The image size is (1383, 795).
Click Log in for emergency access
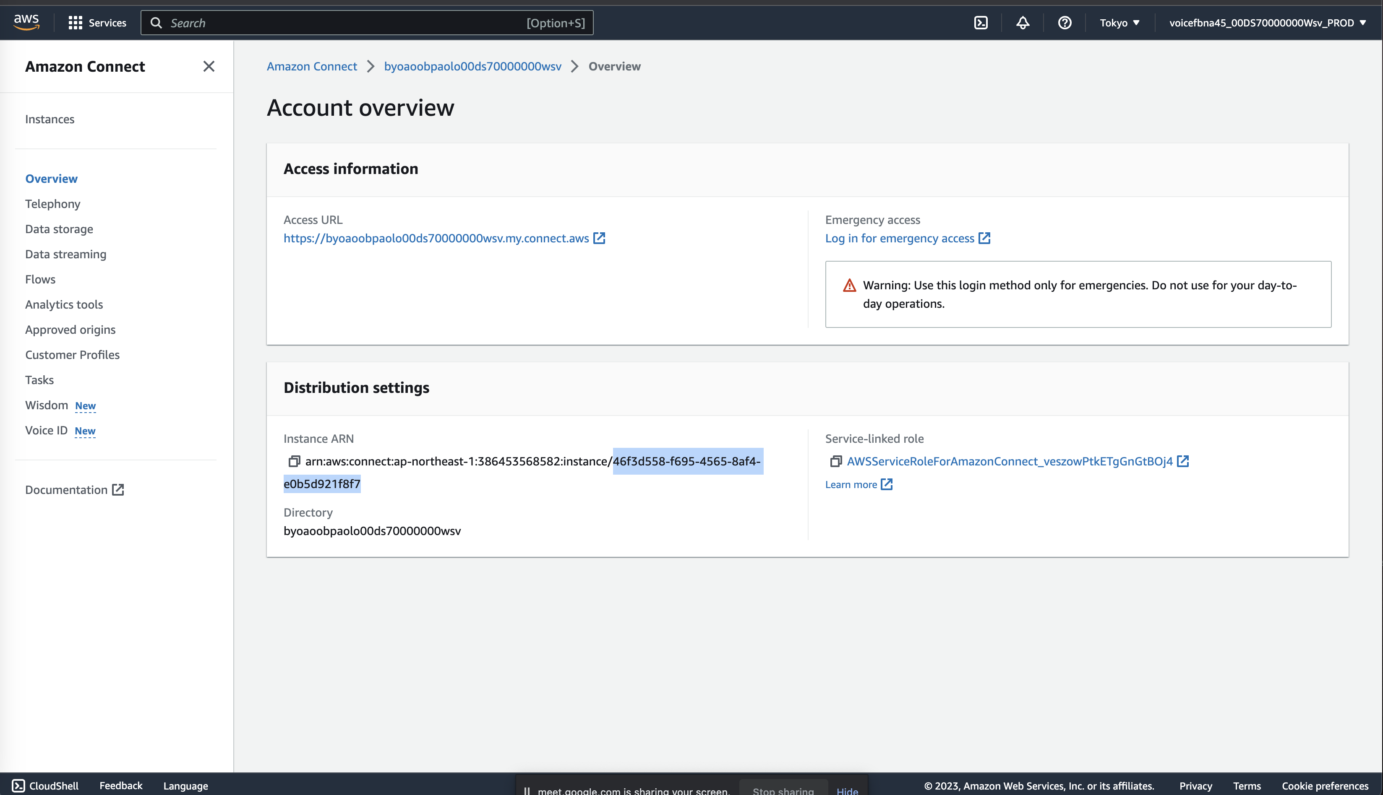900,238
